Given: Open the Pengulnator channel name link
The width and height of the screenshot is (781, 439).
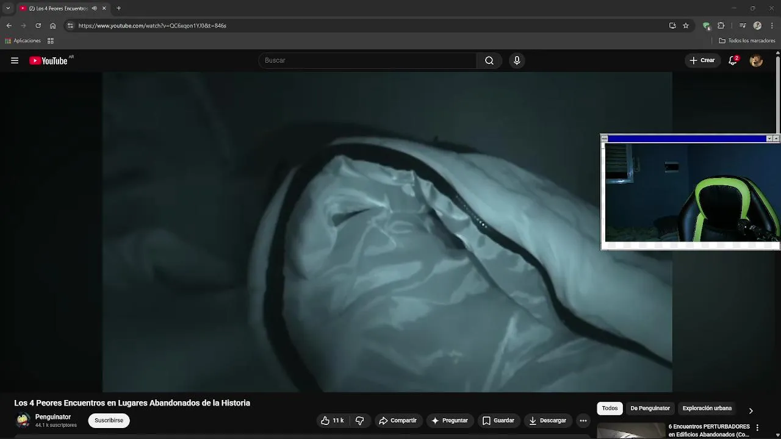Looking at the screenshot, I should [x=53, y=417].
